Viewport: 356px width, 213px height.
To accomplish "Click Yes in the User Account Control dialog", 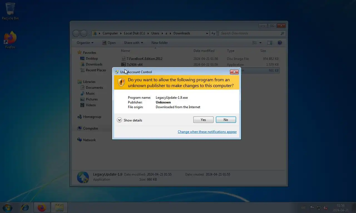I will 203,120.
